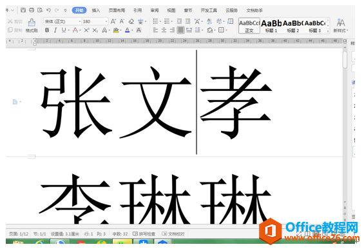Redo the undone action
This screenshot has width=364, height=249.
pyautogui.click(x=57, y=10)
